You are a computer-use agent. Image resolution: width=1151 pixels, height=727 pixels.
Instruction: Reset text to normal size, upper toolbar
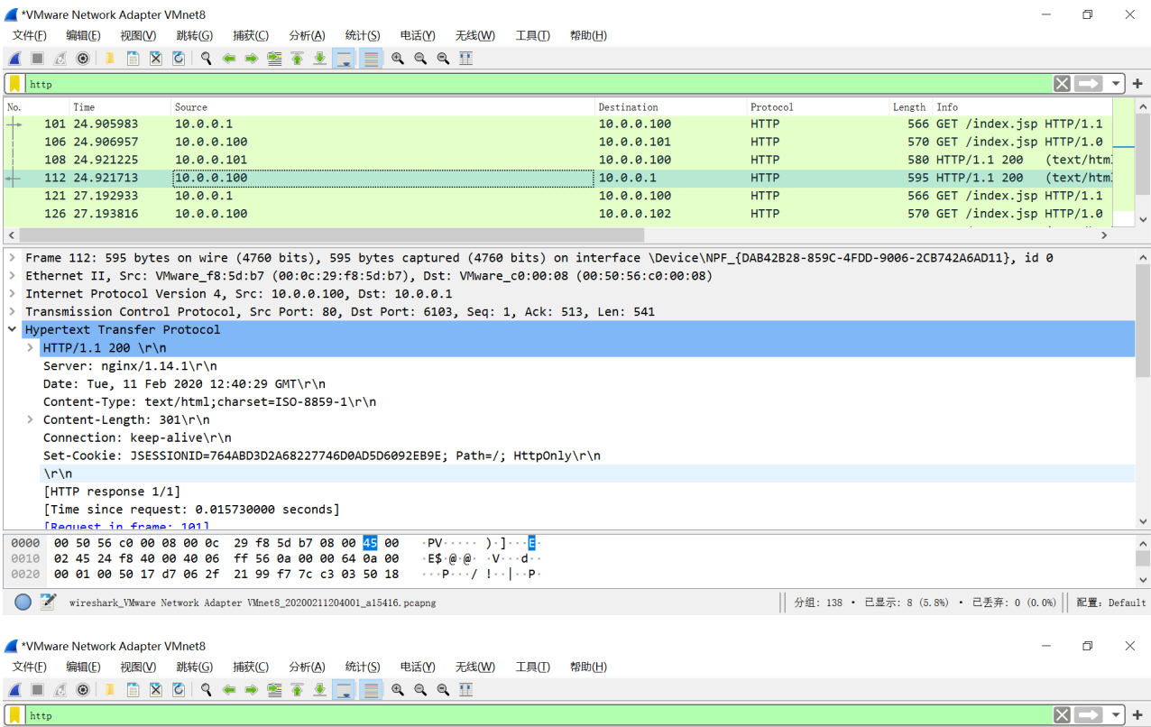click(443, 59)
